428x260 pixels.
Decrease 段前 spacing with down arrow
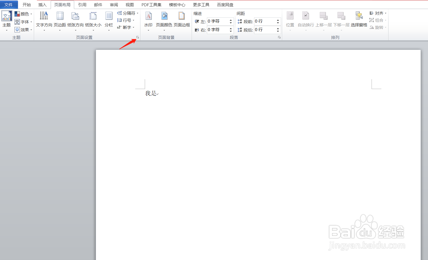click(278, 23)
